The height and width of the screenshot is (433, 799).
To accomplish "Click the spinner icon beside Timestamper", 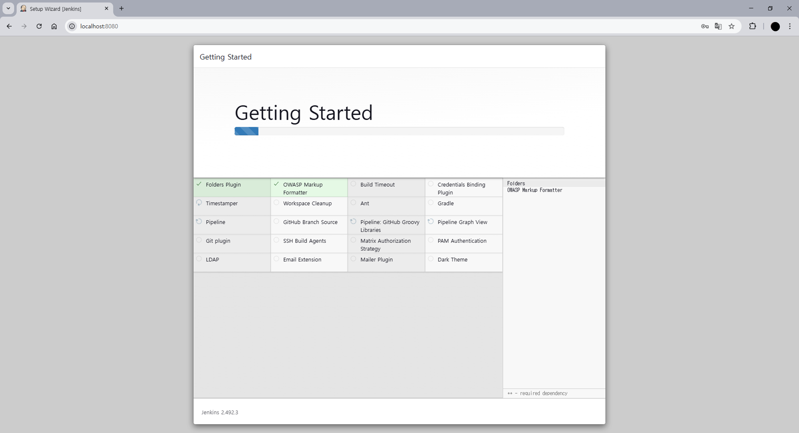I will [x=199, y=203].
